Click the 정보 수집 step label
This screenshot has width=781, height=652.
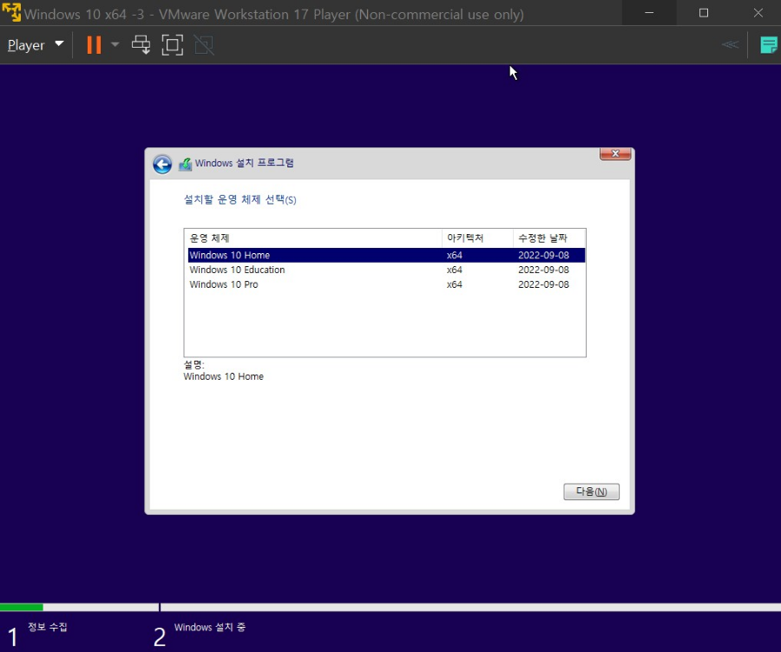[48, 627]
